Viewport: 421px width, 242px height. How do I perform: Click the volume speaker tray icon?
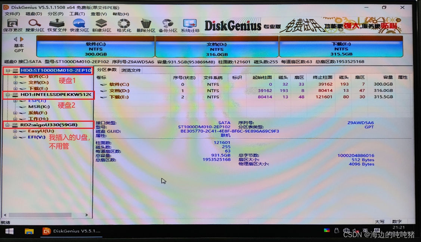(x=356, y=231)
